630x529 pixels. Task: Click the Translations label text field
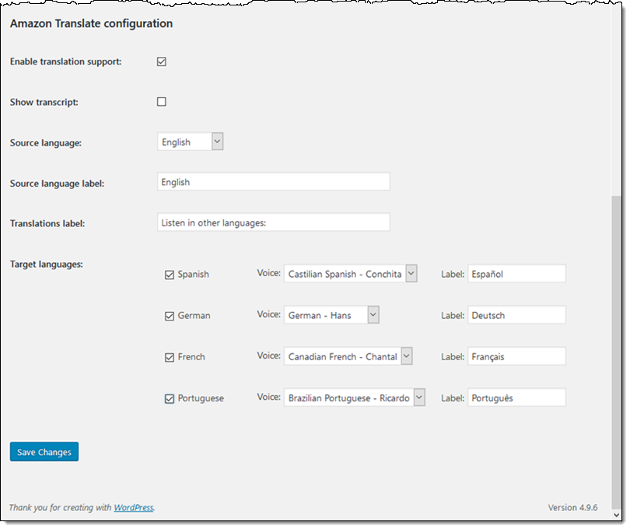274,222
